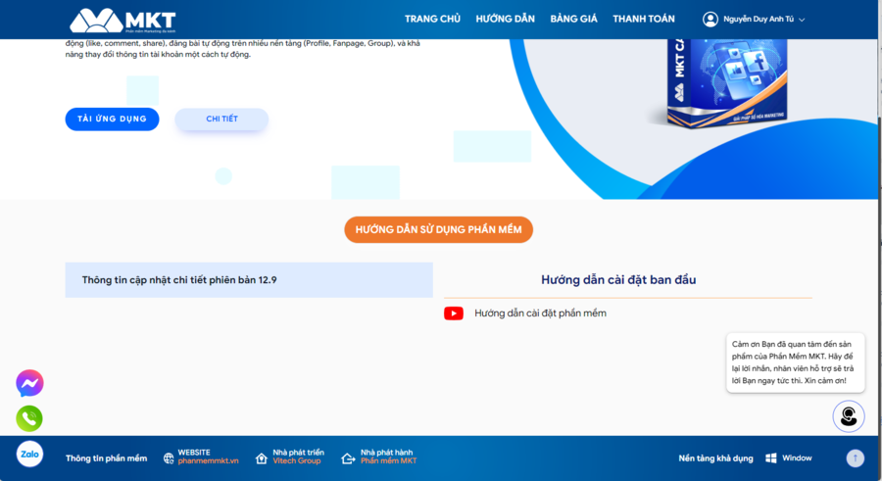Viewport: 882px width, 481px height.
Task: Open Messenger chat bubble icon
Action: [x=29, y=383]
